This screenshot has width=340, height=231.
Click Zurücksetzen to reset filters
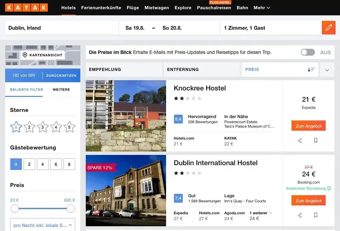tap(61, 75)
